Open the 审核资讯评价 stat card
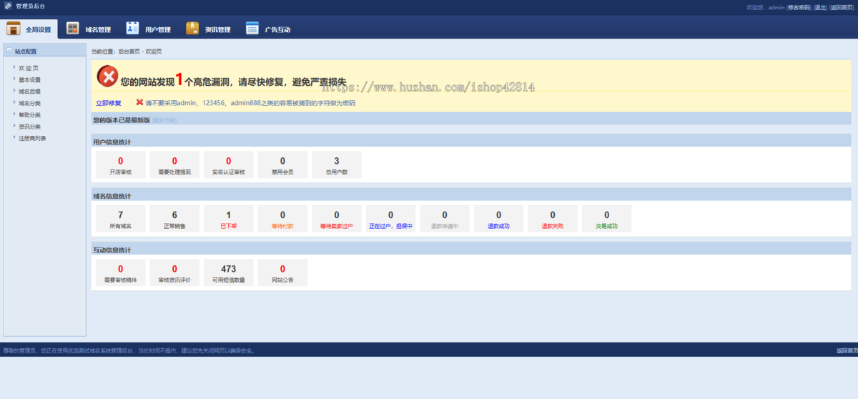This screenshot has width=858, height=399. click(x=174, y=272)
